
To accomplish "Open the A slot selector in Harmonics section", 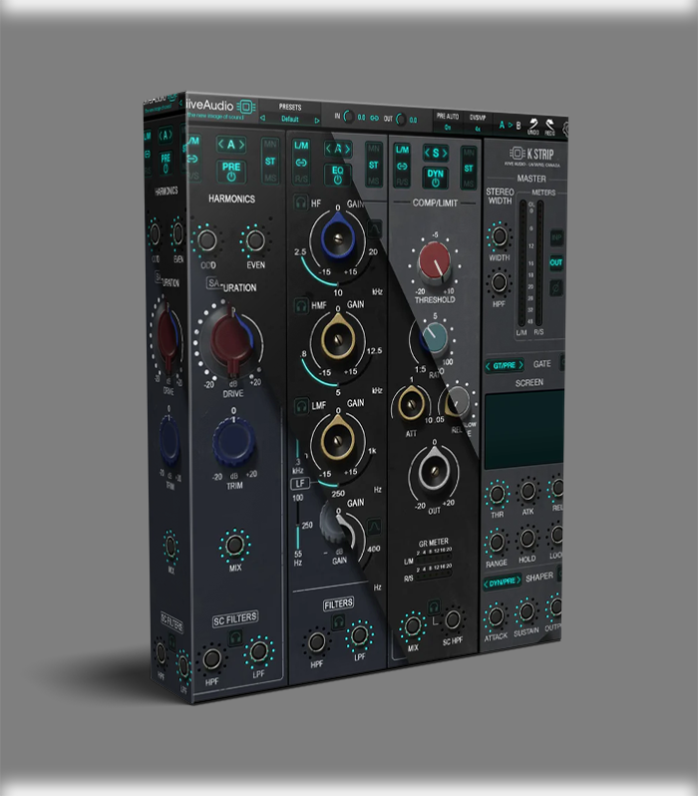I will click(x=231, y=145).
